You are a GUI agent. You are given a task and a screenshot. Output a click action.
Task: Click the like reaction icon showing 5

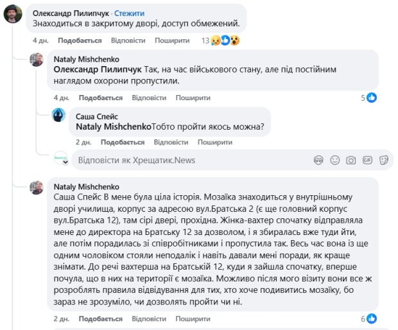click(372, 98)
